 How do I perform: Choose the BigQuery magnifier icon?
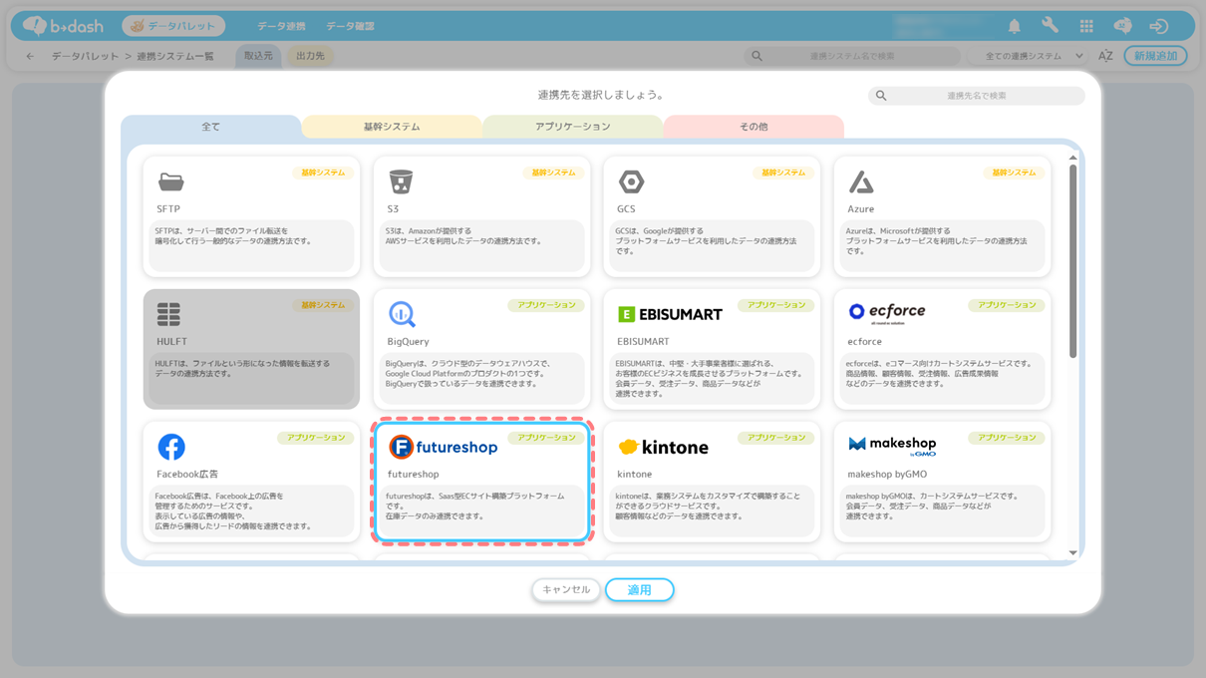[x=402, y=314]
